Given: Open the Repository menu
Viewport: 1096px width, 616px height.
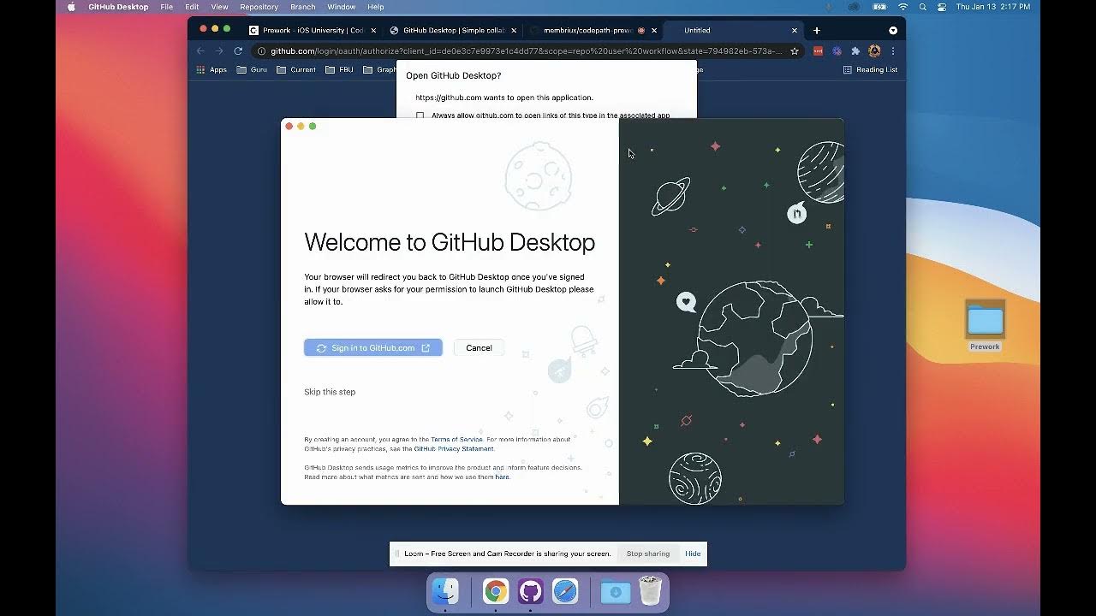Looking at the screenshot, I should click(259, 7).
